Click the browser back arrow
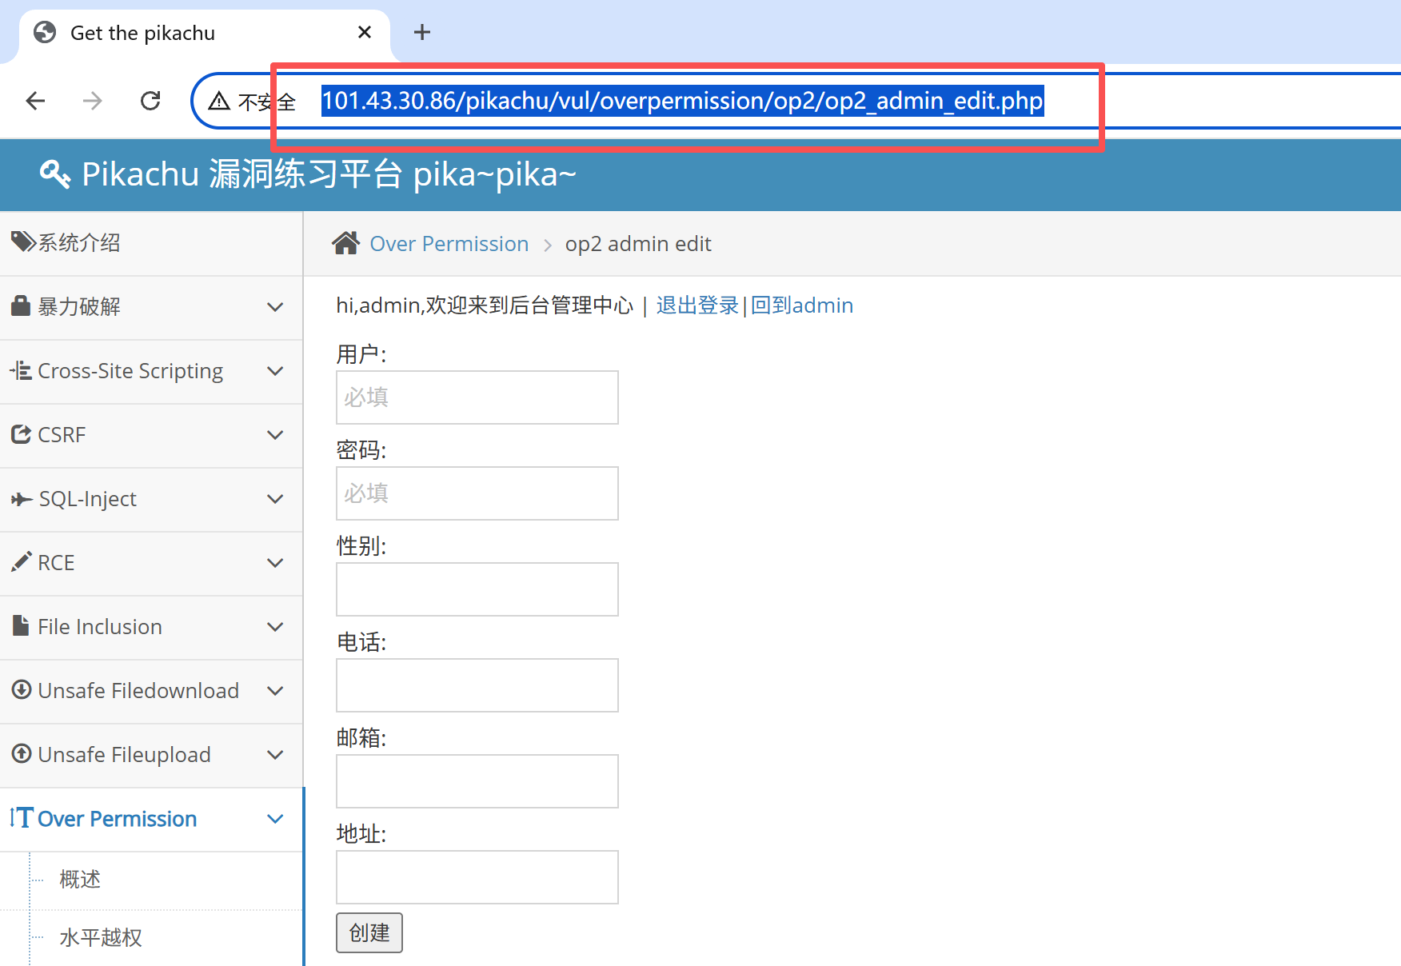Screen dimensions: 1401x966 click(x=35, y=101)
